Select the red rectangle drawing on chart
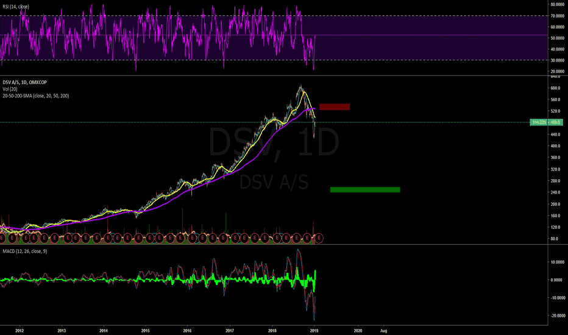This screenshot has width=568, height=335. click(335, 107)
